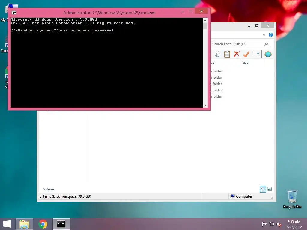Expand the Explorer ribbon with the chevron

(x=264, y=35)
